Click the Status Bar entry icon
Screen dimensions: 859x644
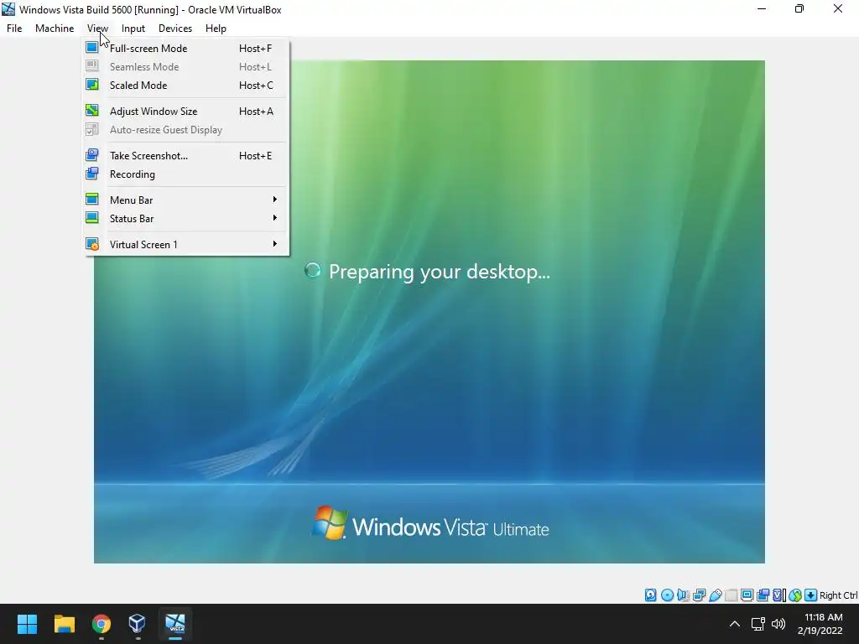point(92,218)
